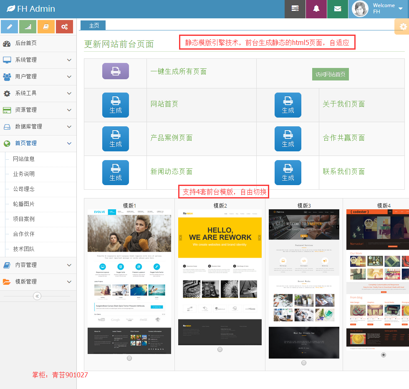Click the 模版4 codester preview thumbnail
The image size is (409, 389).
click(378, 280)
